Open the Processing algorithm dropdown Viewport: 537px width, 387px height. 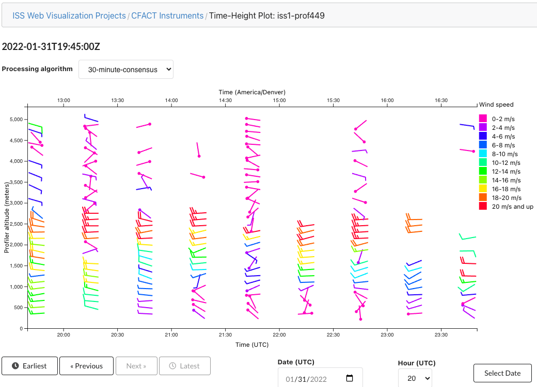point(125,70)
